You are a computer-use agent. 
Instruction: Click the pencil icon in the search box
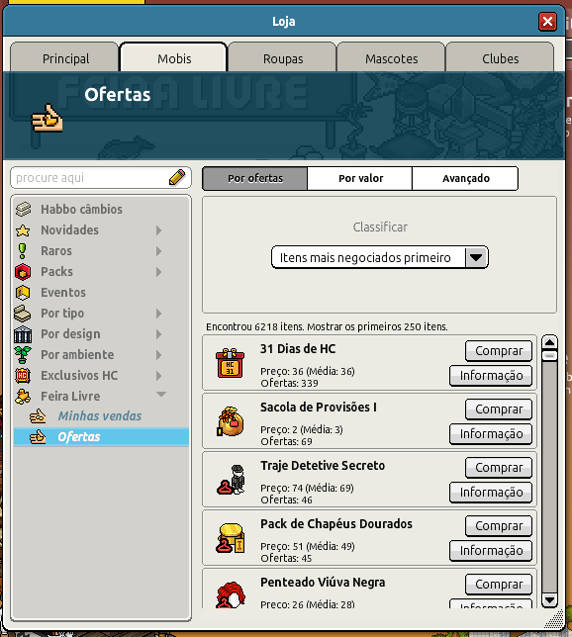[177, 177]
